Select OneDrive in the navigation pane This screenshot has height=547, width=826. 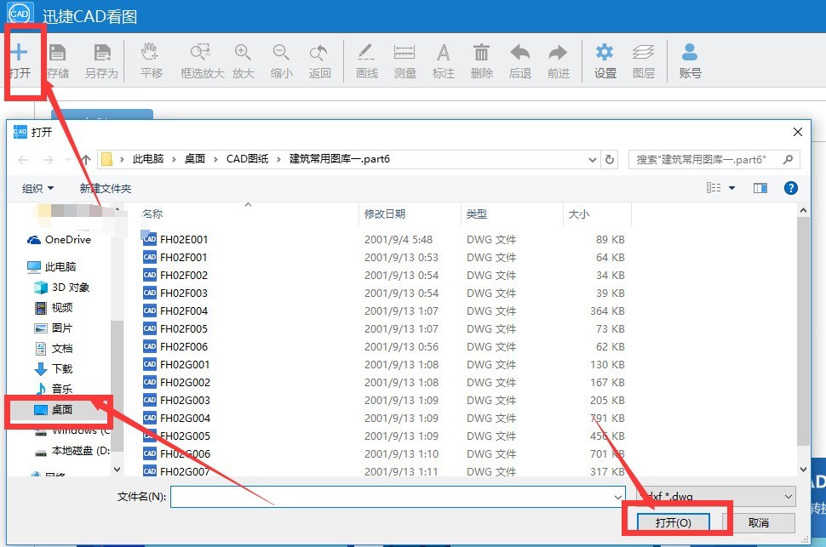(67, 240)
